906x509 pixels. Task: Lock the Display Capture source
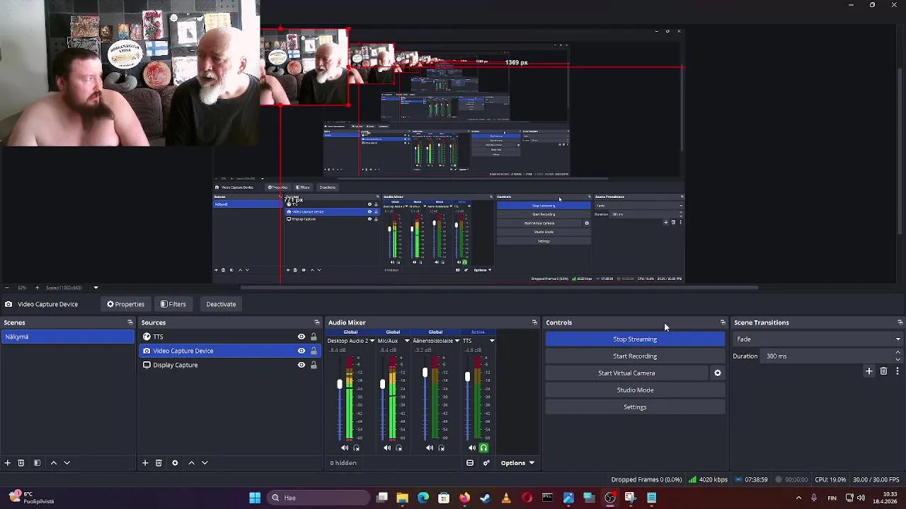coord(314,365)
